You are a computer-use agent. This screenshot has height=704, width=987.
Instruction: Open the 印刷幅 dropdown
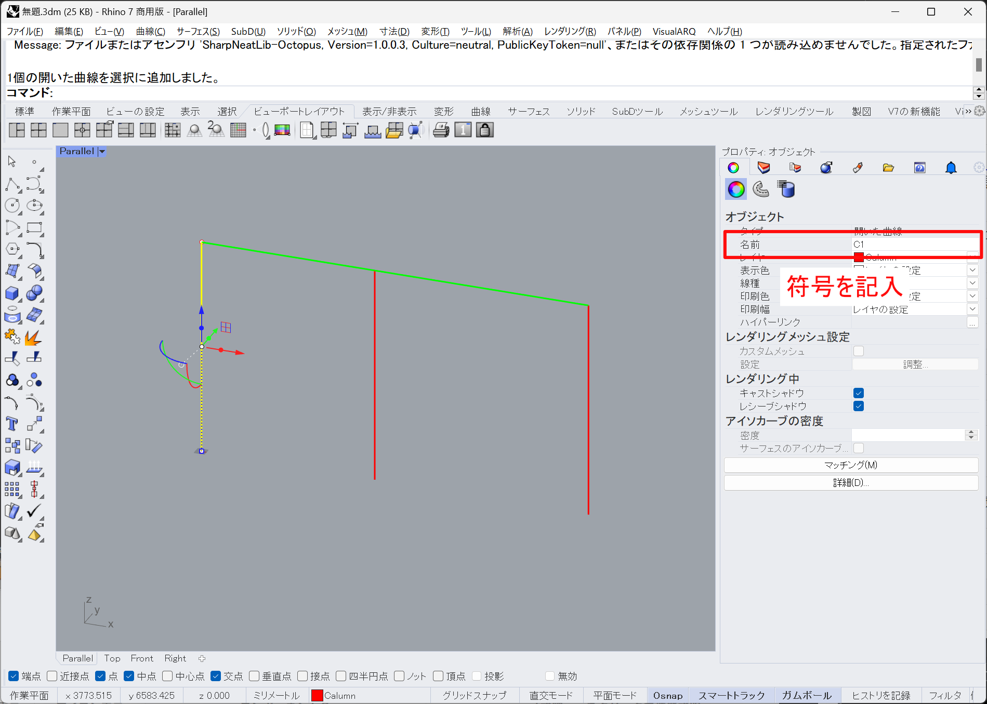tap(972, 309)
